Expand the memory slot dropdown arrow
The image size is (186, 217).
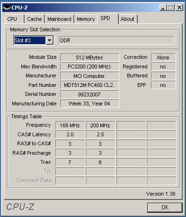49,40
